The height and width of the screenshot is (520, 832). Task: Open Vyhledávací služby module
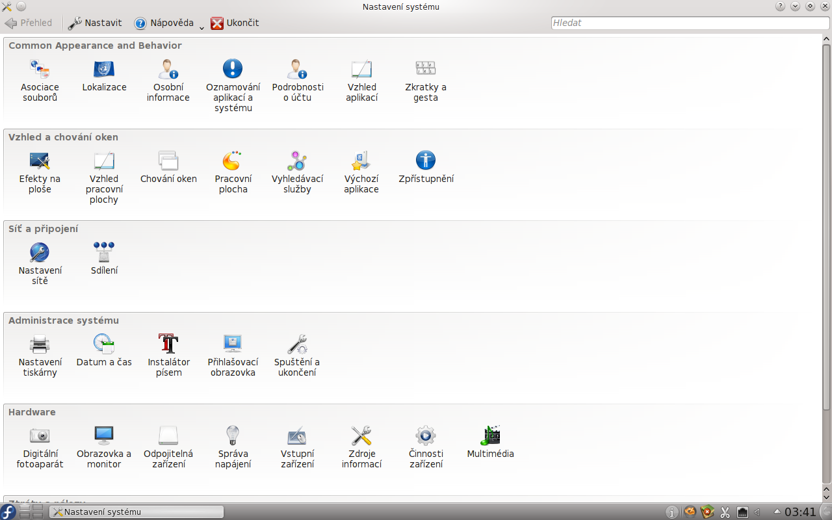click(297, 172)
